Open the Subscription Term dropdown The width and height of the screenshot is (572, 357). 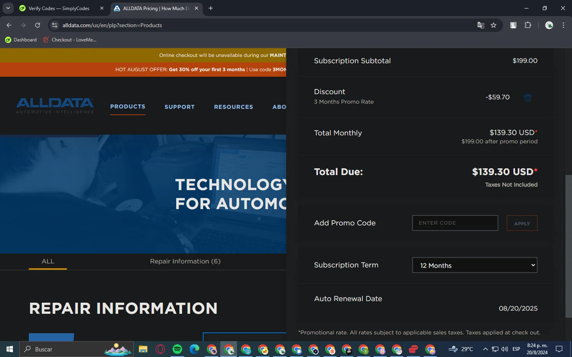tap(475, 265)
